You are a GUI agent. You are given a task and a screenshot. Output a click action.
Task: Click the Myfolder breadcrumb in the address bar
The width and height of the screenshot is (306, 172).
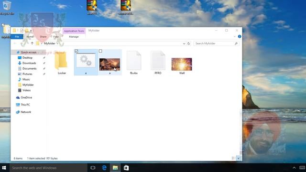[x=50, y=43]
